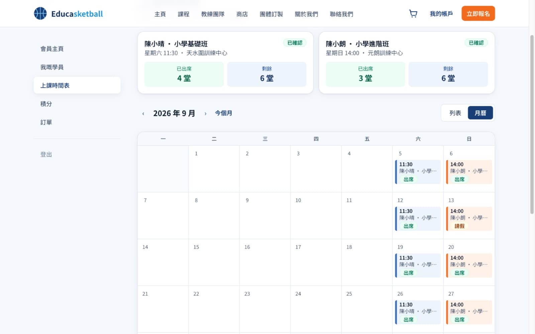Image resolution: width=535 pixels, height=334 pixels.
Task: Click 陳小晴 ・ 小學基礎班 card title
Action: [x=176, y=44]
